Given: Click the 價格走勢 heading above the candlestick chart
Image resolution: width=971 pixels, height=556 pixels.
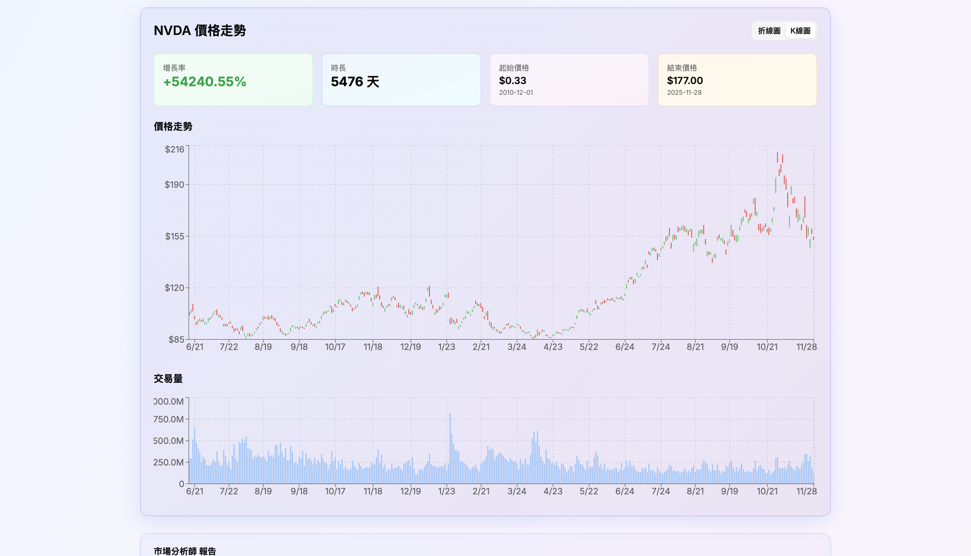Looking at the screenshot, I should 173,126.
